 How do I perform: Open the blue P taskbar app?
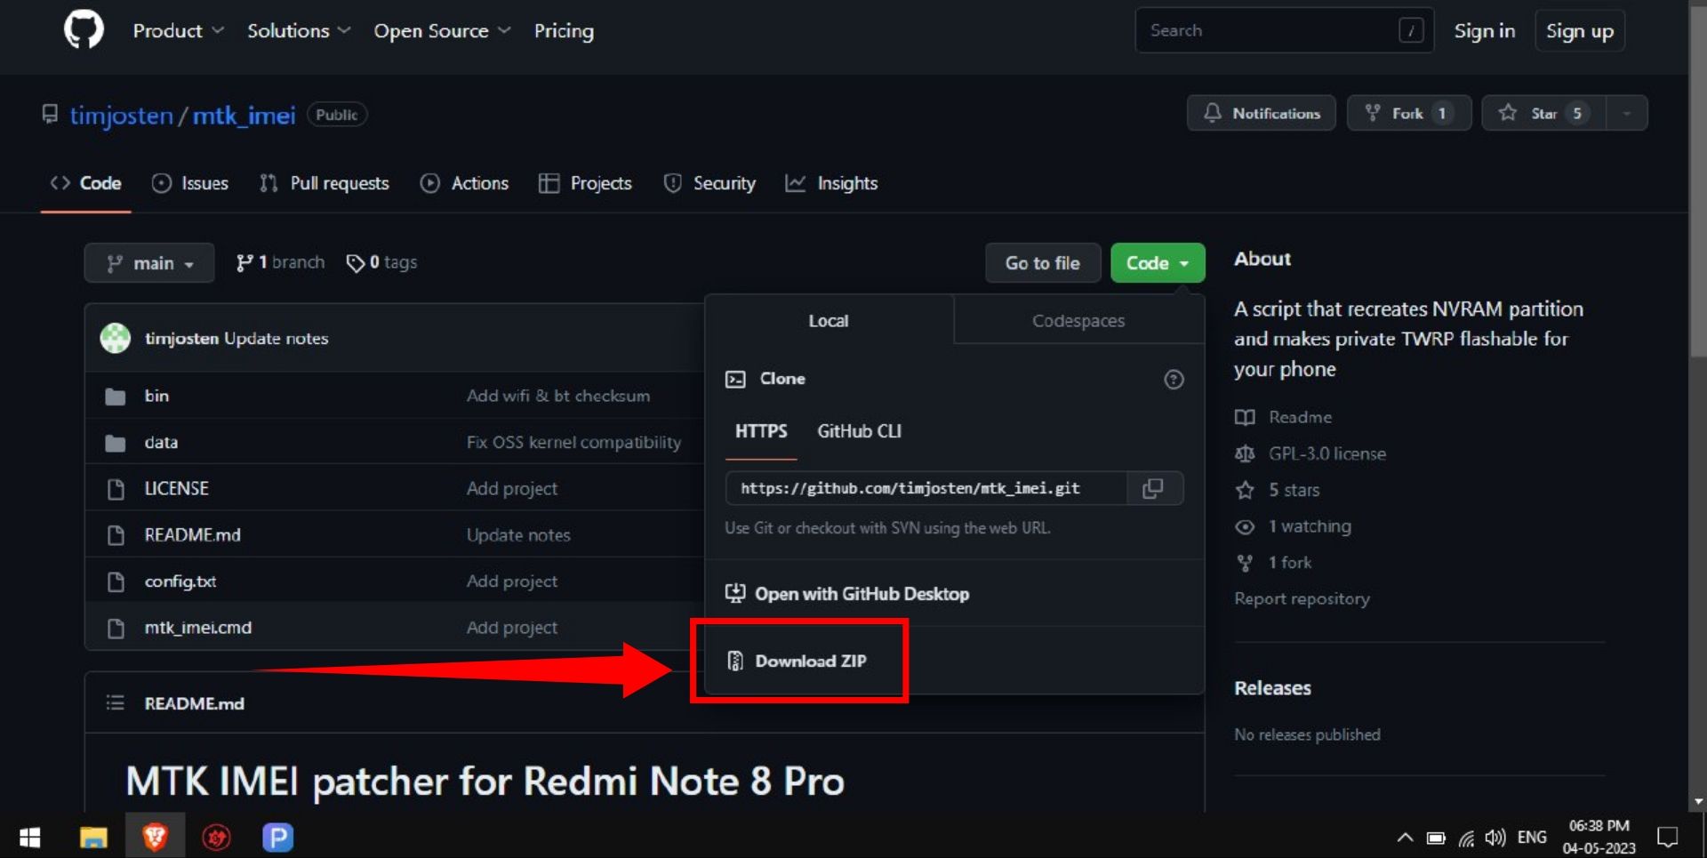[x=277, y=838]
